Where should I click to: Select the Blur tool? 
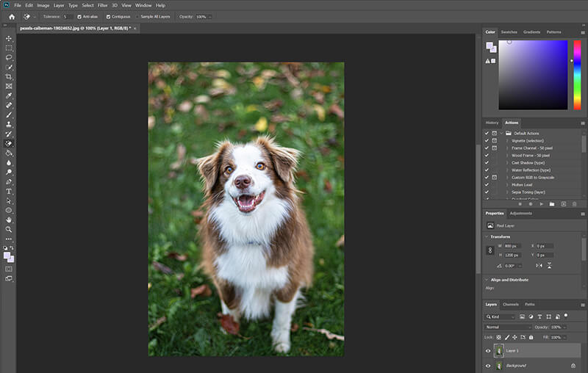(9, 162)
